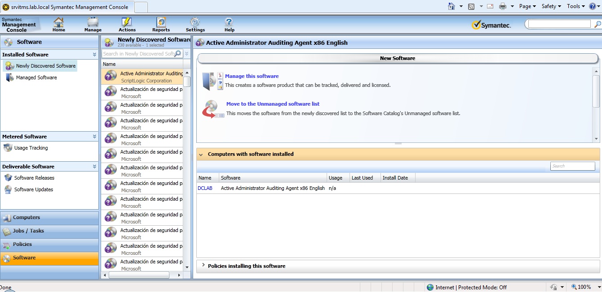Viewport: 602px width, 292px height.
Task: Expand the Policies installing this software section
Action: (203, 266)
